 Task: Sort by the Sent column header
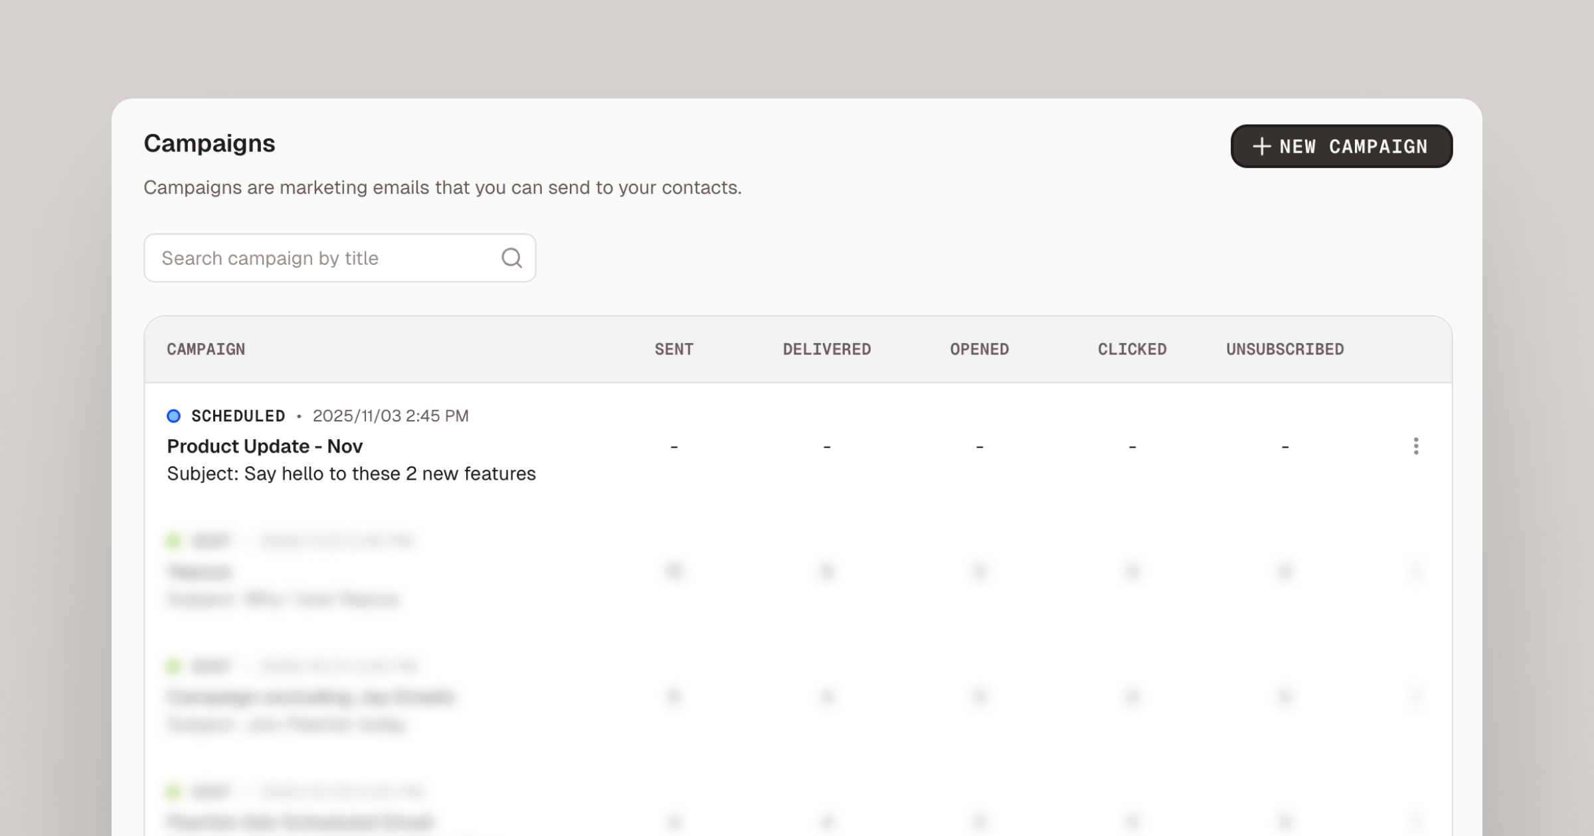(x=673, y=349)
